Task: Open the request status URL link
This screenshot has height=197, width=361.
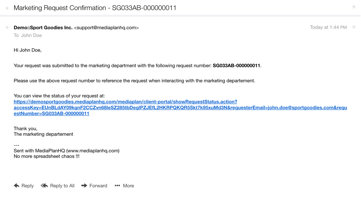Action: pyautogui.click(x=126, y=102)
